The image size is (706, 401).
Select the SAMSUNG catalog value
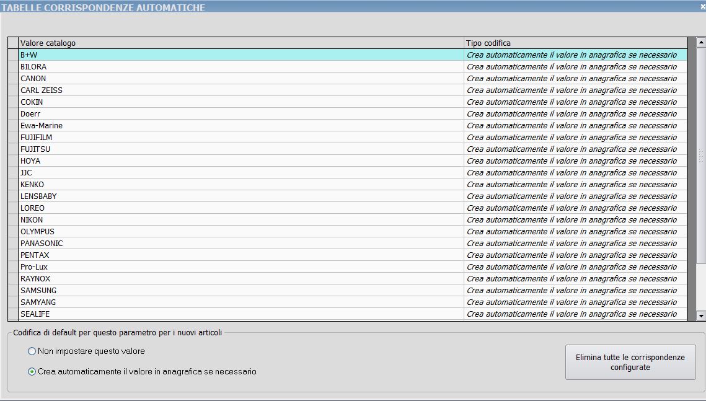click(241, 290)
